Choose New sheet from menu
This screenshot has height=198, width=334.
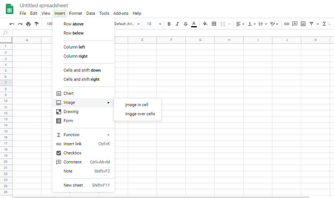click(83, 185)
